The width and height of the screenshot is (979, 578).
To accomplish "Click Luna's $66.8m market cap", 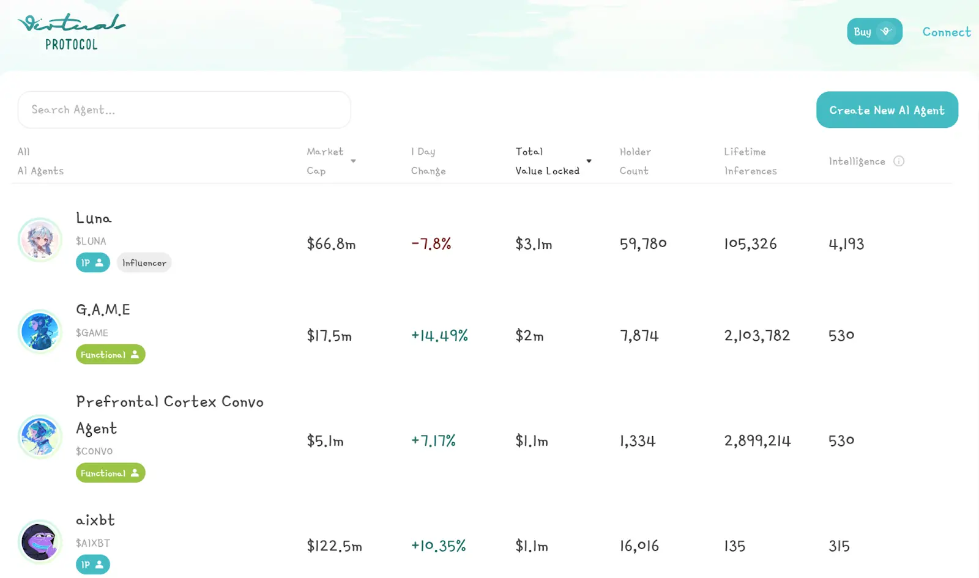I will pos(331,244).
